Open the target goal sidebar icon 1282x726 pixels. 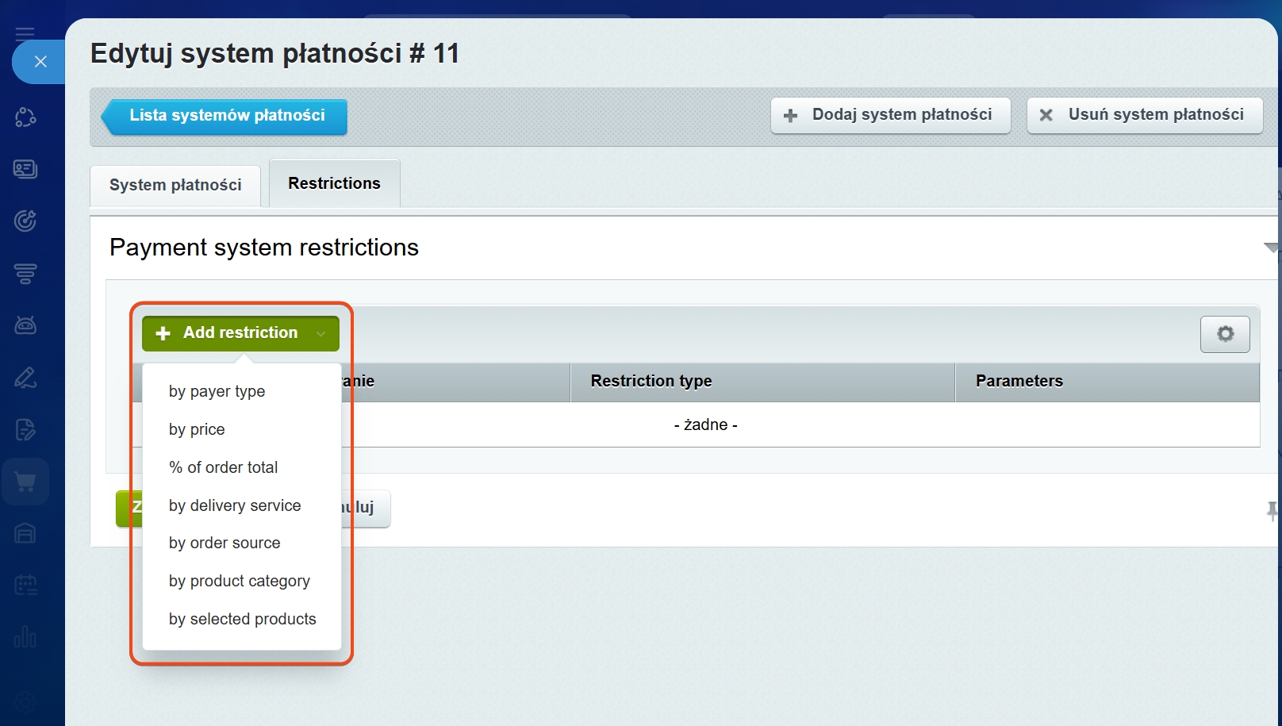click(x=25, y=221)
